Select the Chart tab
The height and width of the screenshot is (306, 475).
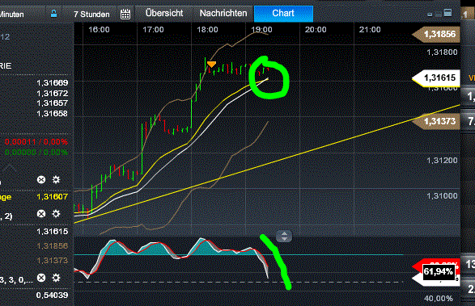(283, 13)
